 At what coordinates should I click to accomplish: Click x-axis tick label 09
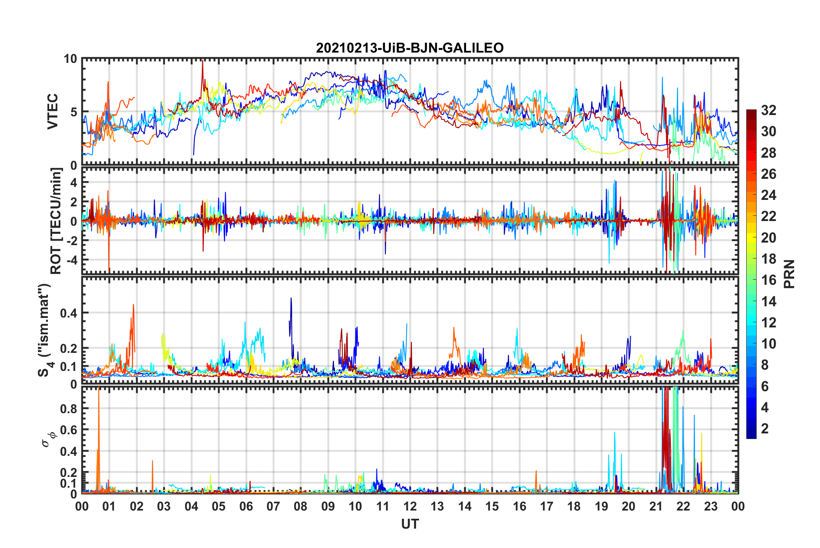(x=328, y=506)
